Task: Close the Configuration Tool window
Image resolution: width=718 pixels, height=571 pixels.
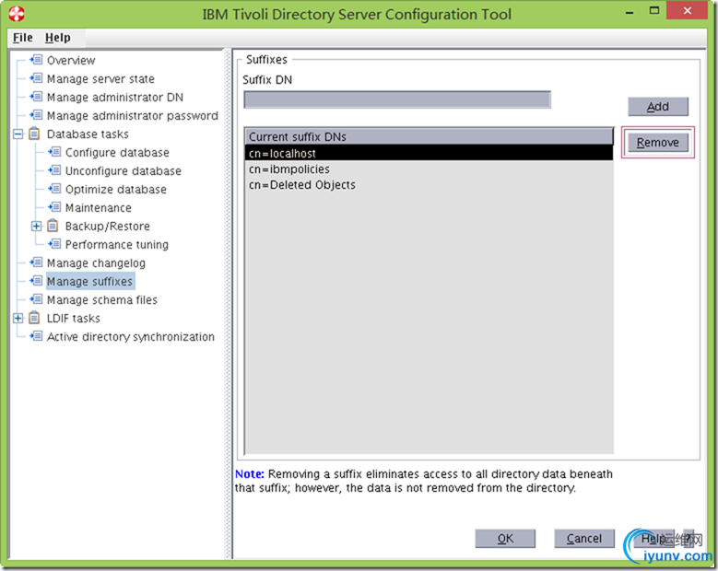Action: [688, 10]
